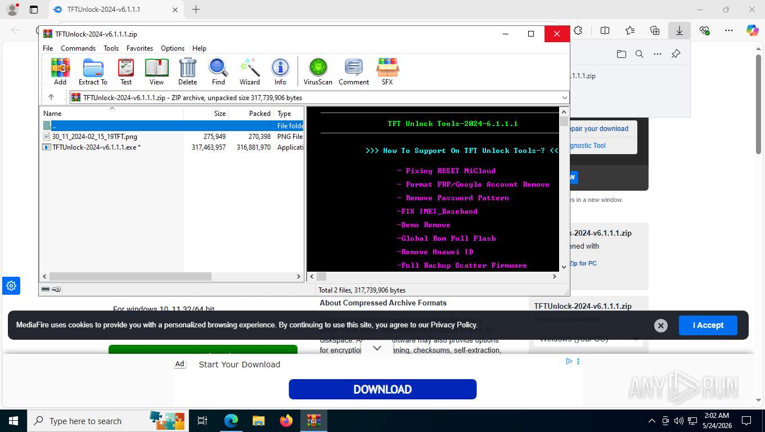Viewport: 765px width, 432px height.
Task: Show archive Info
Action: pos(280,71)
